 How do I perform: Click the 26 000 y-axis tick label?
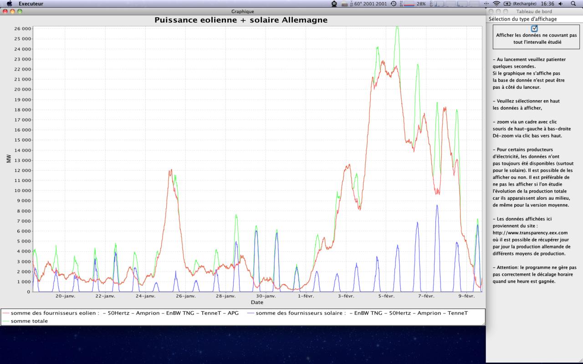23,29
